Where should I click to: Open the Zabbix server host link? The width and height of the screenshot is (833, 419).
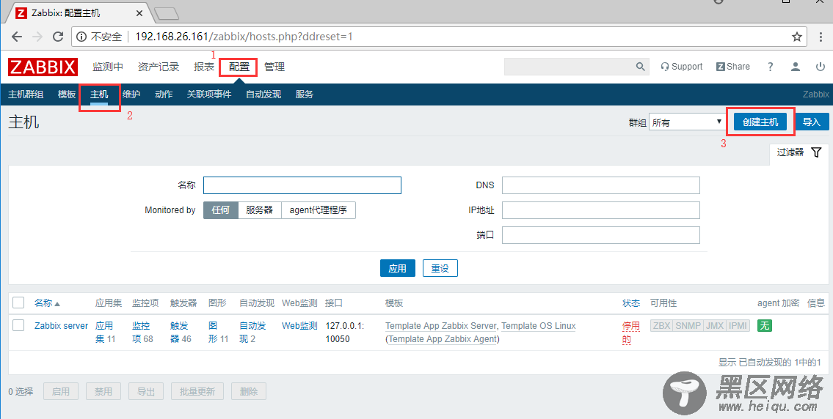[61, 326]
